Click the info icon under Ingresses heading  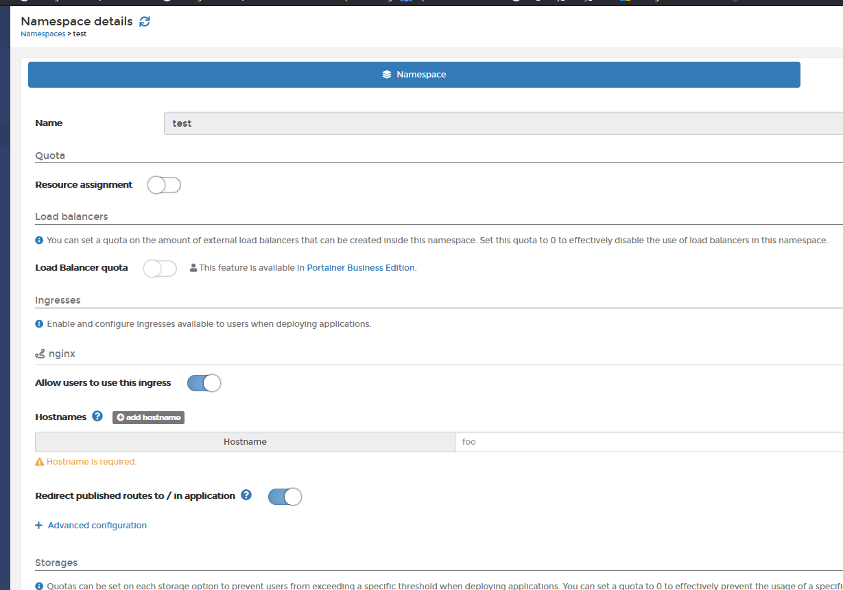click(38, 323)
